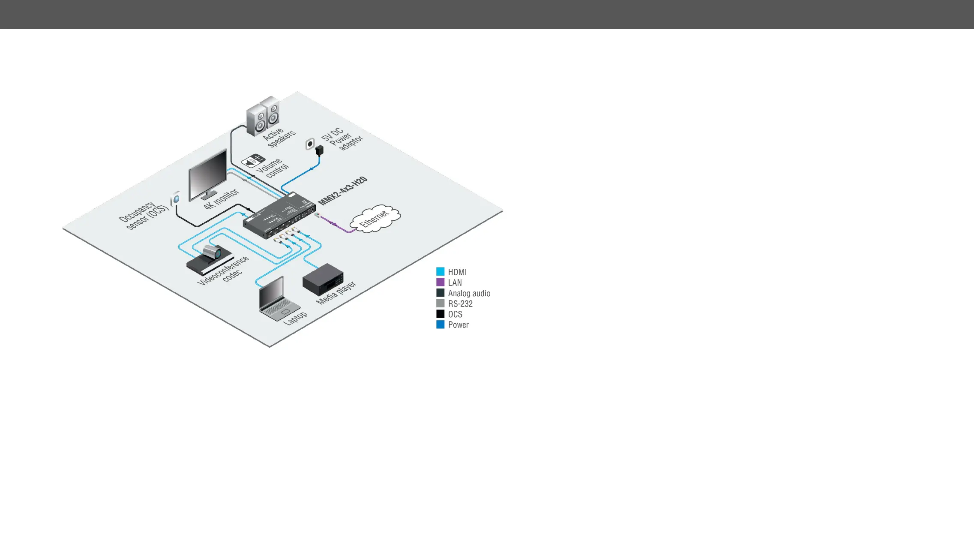Screen dimensions: 974x547
Task: Select the Ethernet cloud shape
Action: pos(375,219)
